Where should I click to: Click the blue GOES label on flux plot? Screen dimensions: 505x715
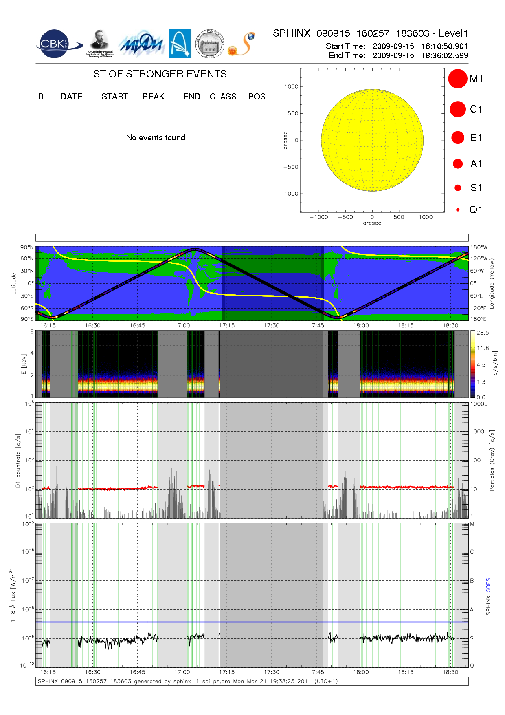click(x=488, y=585)
